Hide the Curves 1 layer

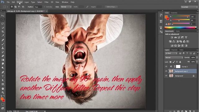[166, 67]
